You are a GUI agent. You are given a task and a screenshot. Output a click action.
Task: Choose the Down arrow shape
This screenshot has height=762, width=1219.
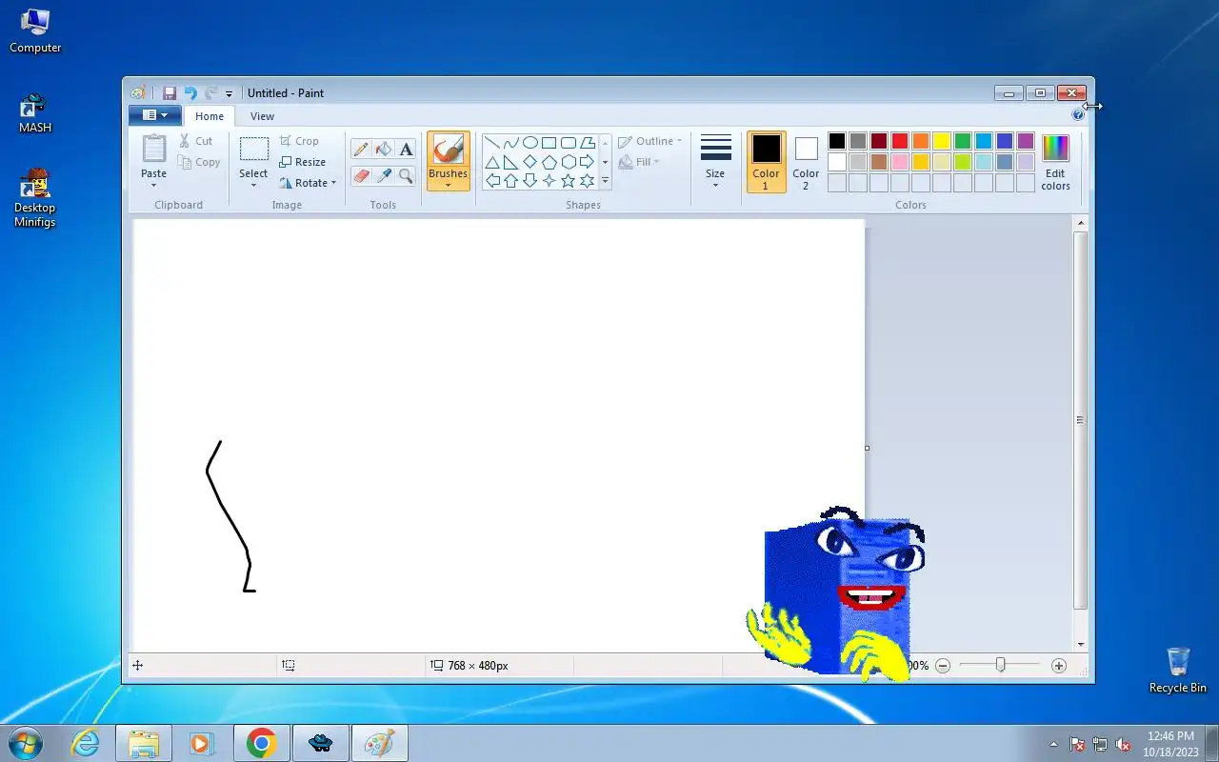(x=530, y=181)
